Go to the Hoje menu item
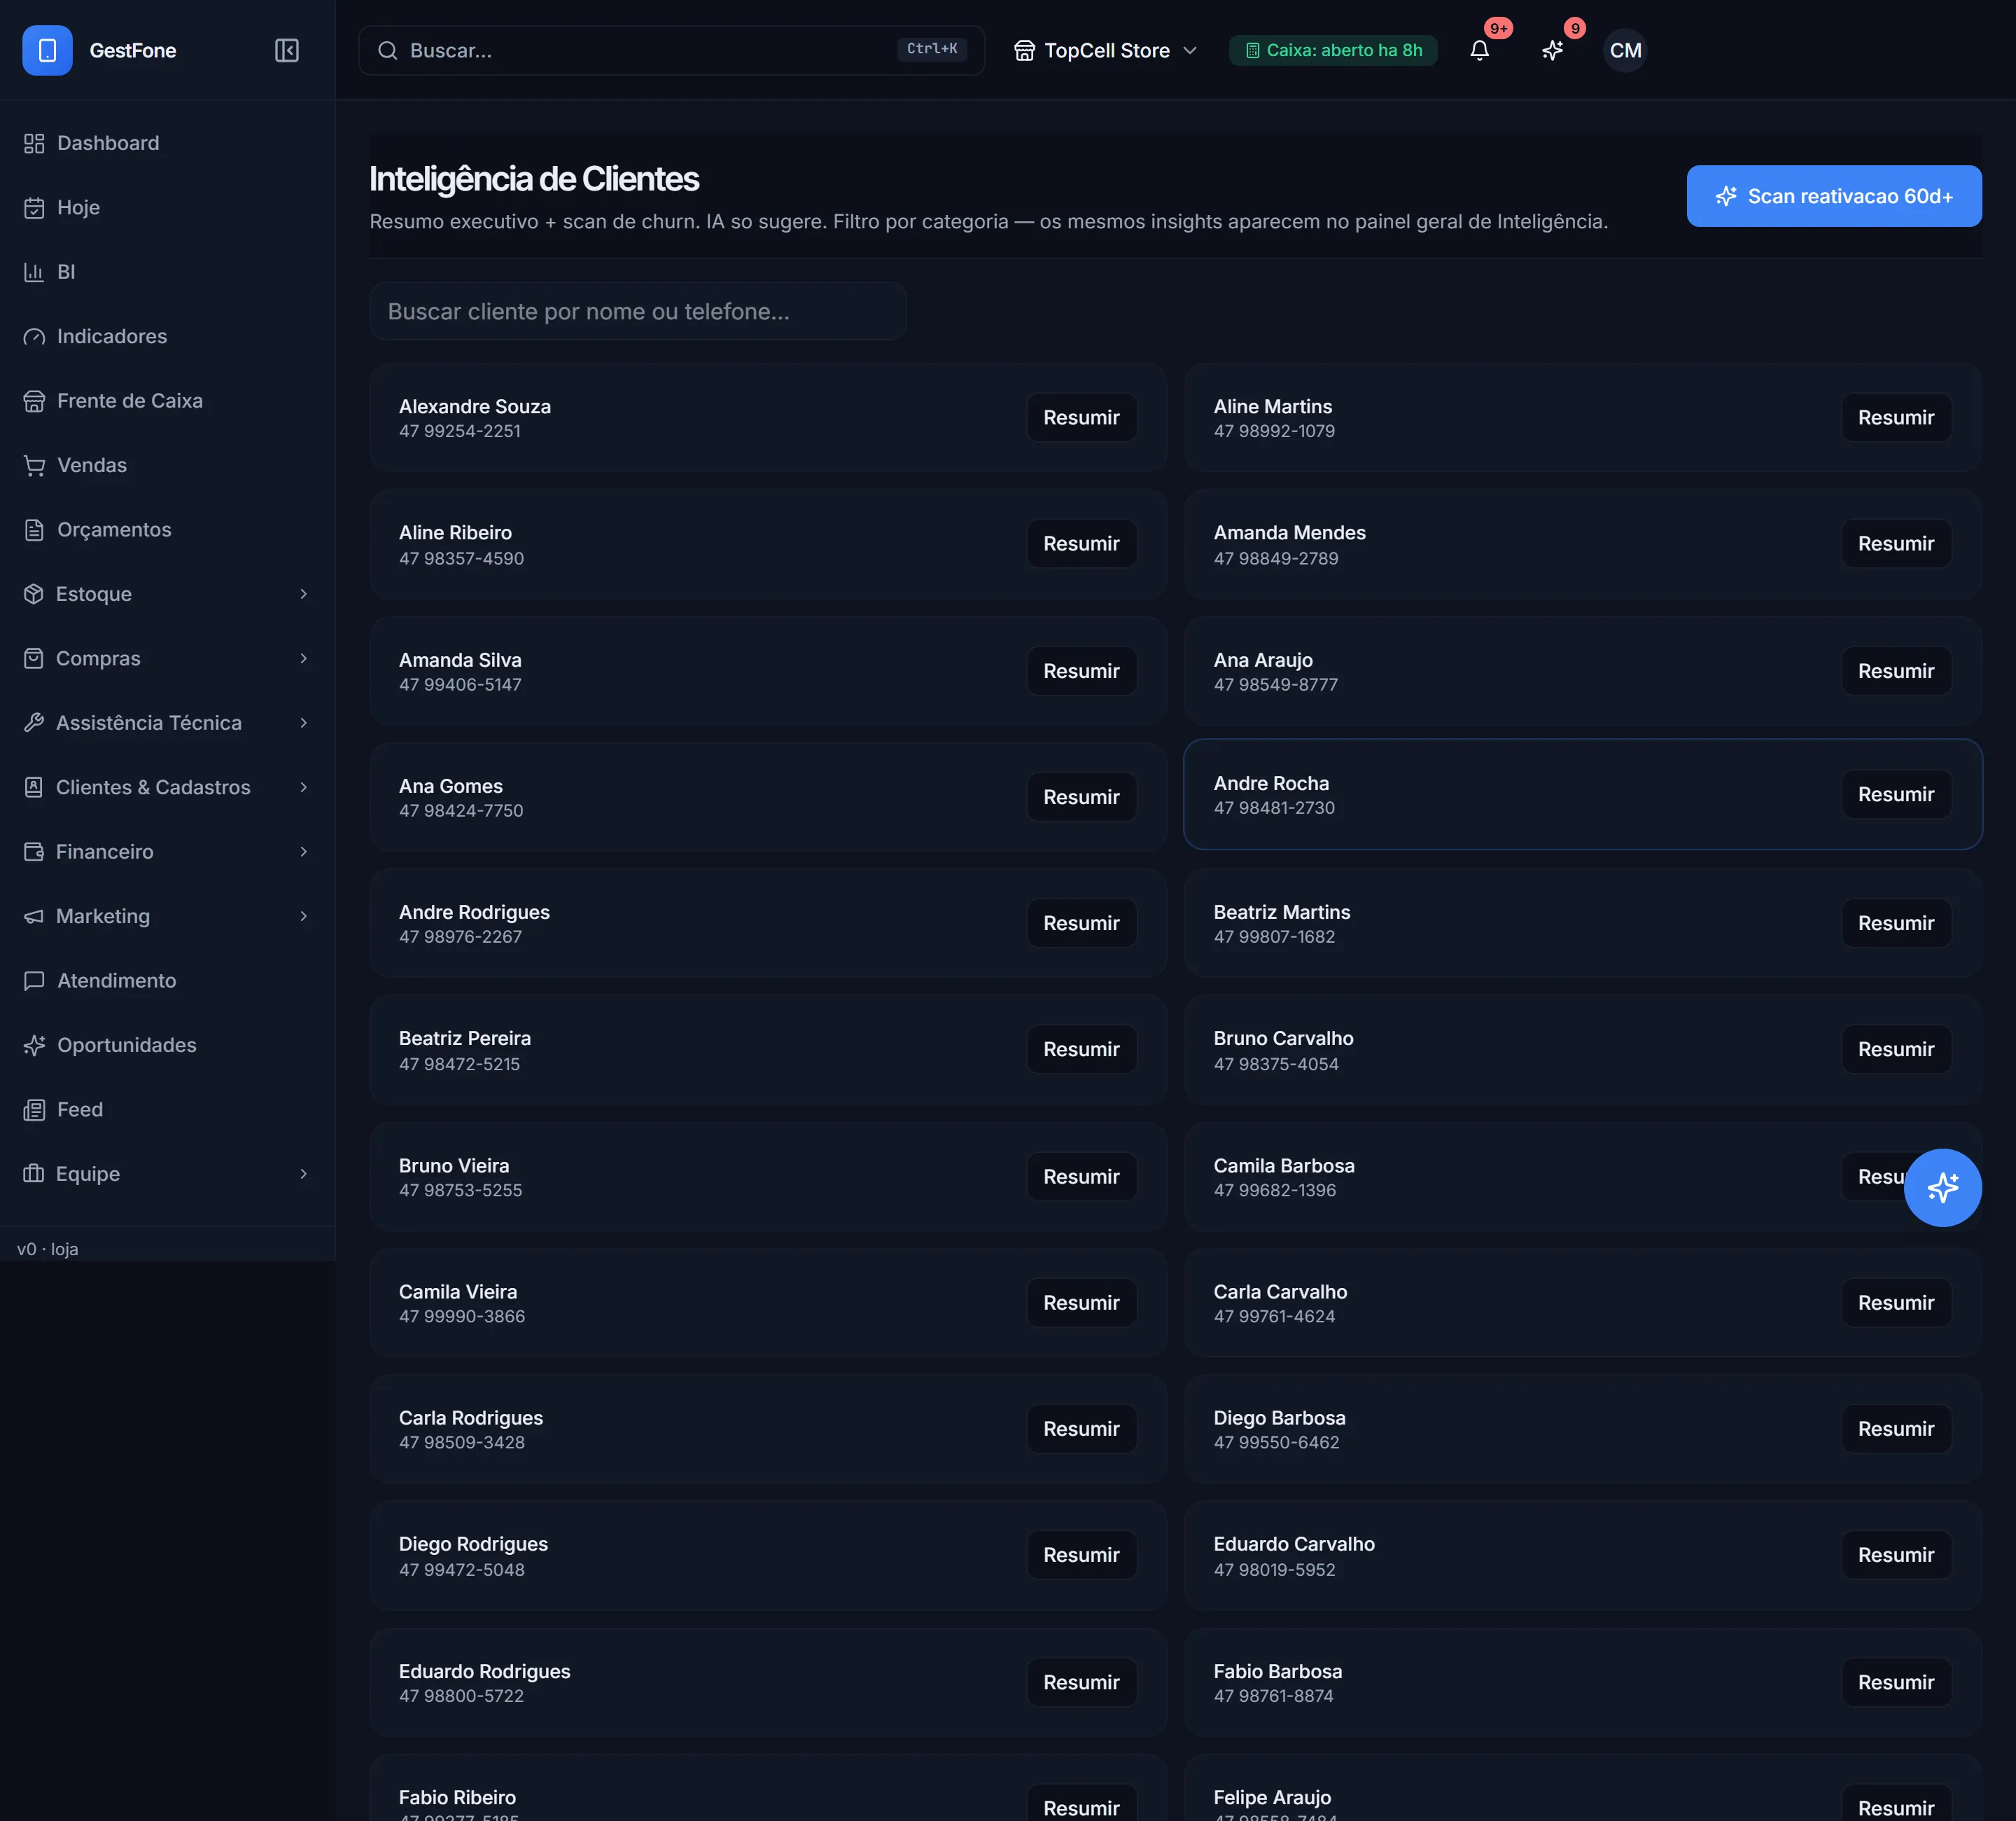The width and height of the screenshot is (2016, 1821). click(x=167, y=208)
